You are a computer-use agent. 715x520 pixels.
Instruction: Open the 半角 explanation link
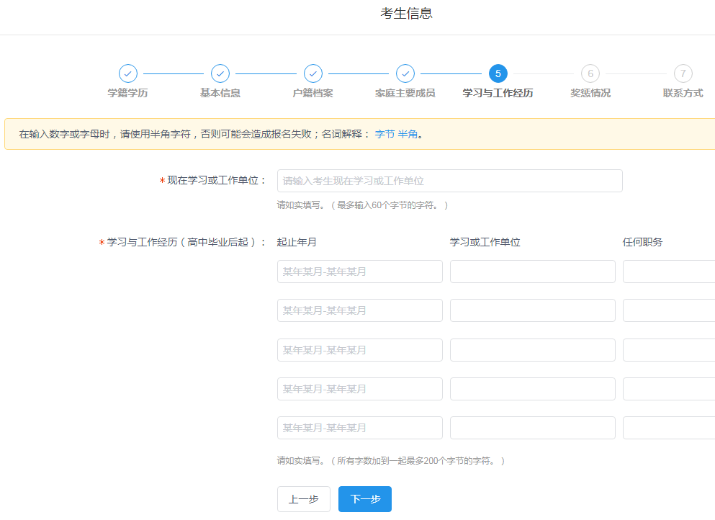point(408,134)
